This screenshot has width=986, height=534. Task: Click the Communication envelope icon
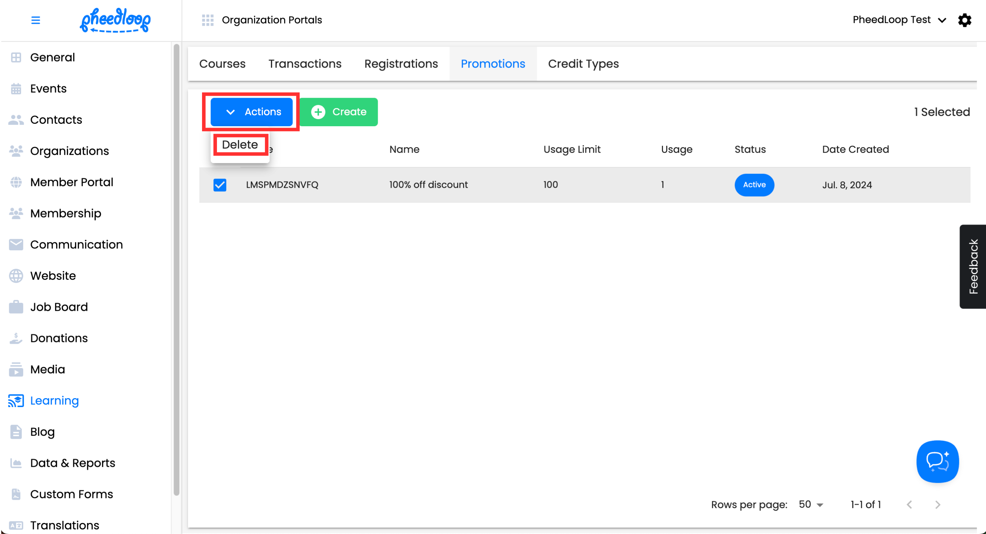pyautogui.click(x=16, y=245)
